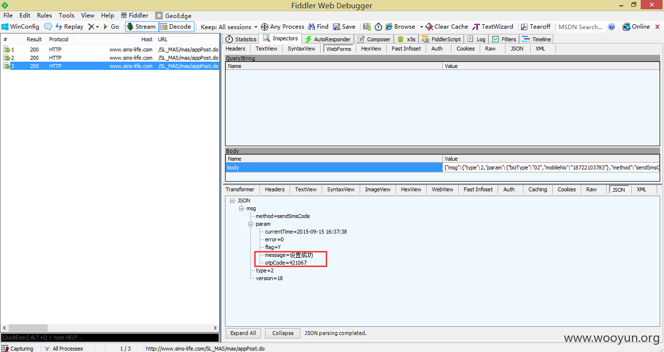Toggle the Decode option
The width and height of the screenshot is (664, 352).
(x=176, y=27)
